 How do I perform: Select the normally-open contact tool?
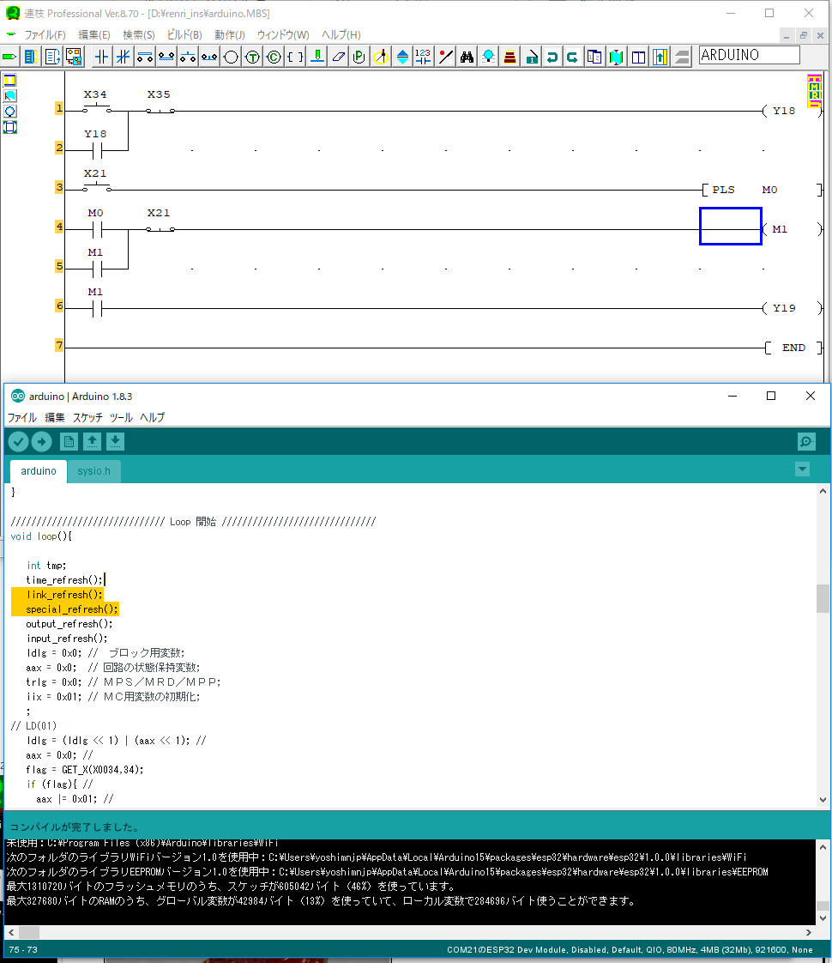tap(102, 58)
